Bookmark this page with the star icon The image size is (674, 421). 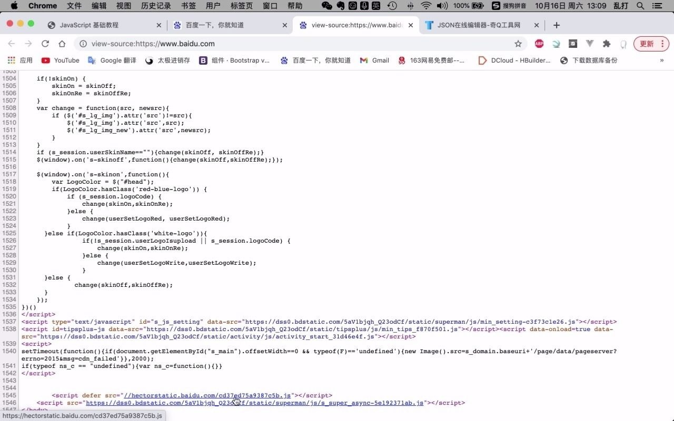click(x=518, y=44)
